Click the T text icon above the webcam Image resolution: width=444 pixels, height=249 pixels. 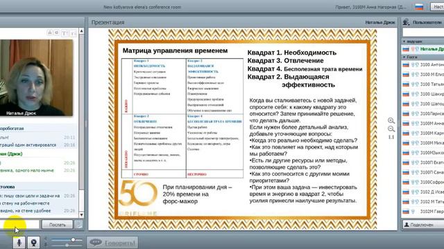65,33
